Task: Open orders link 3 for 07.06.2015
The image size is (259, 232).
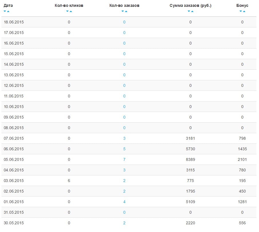Action: [124, 138]
